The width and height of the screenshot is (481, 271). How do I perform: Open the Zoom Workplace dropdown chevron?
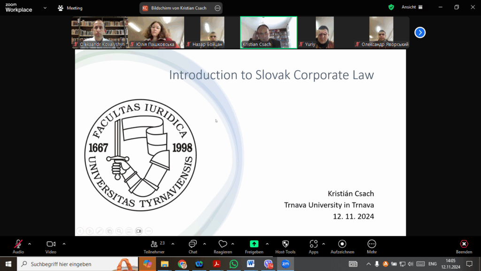(45, 8)
